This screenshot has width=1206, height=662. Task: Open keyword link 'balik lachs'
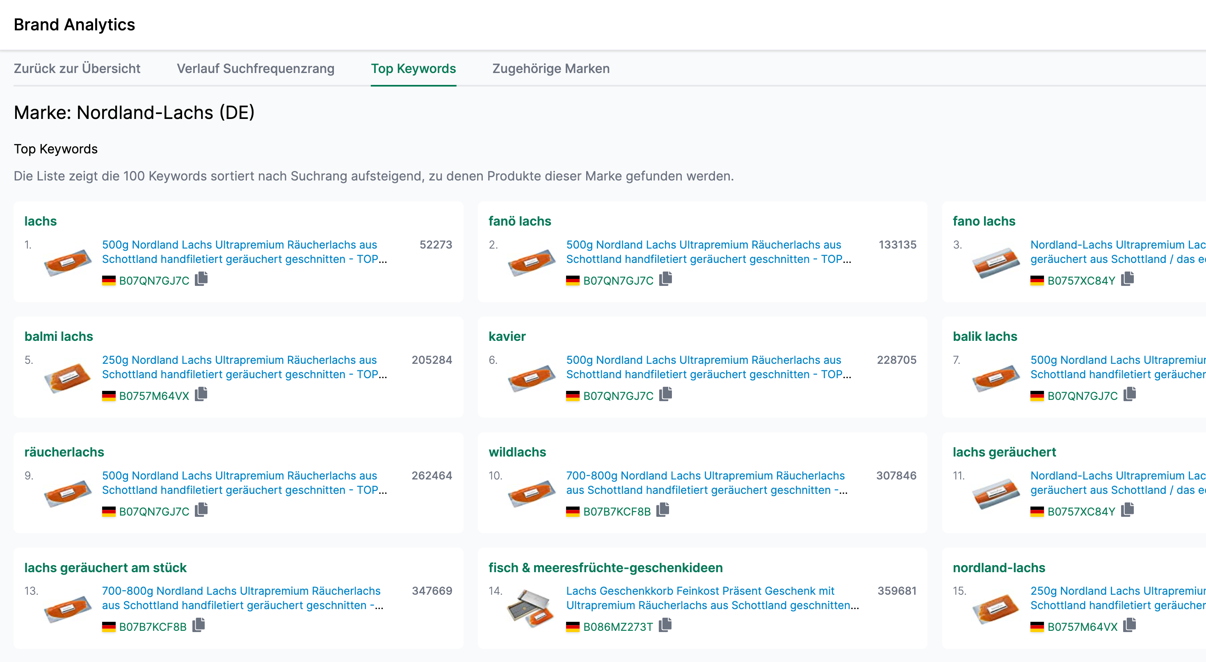pos(984,336)
